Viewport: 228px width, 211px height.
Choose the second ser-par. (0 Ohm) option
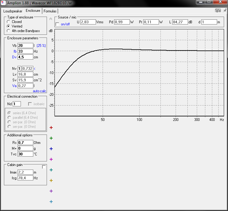tap(9, 127)
